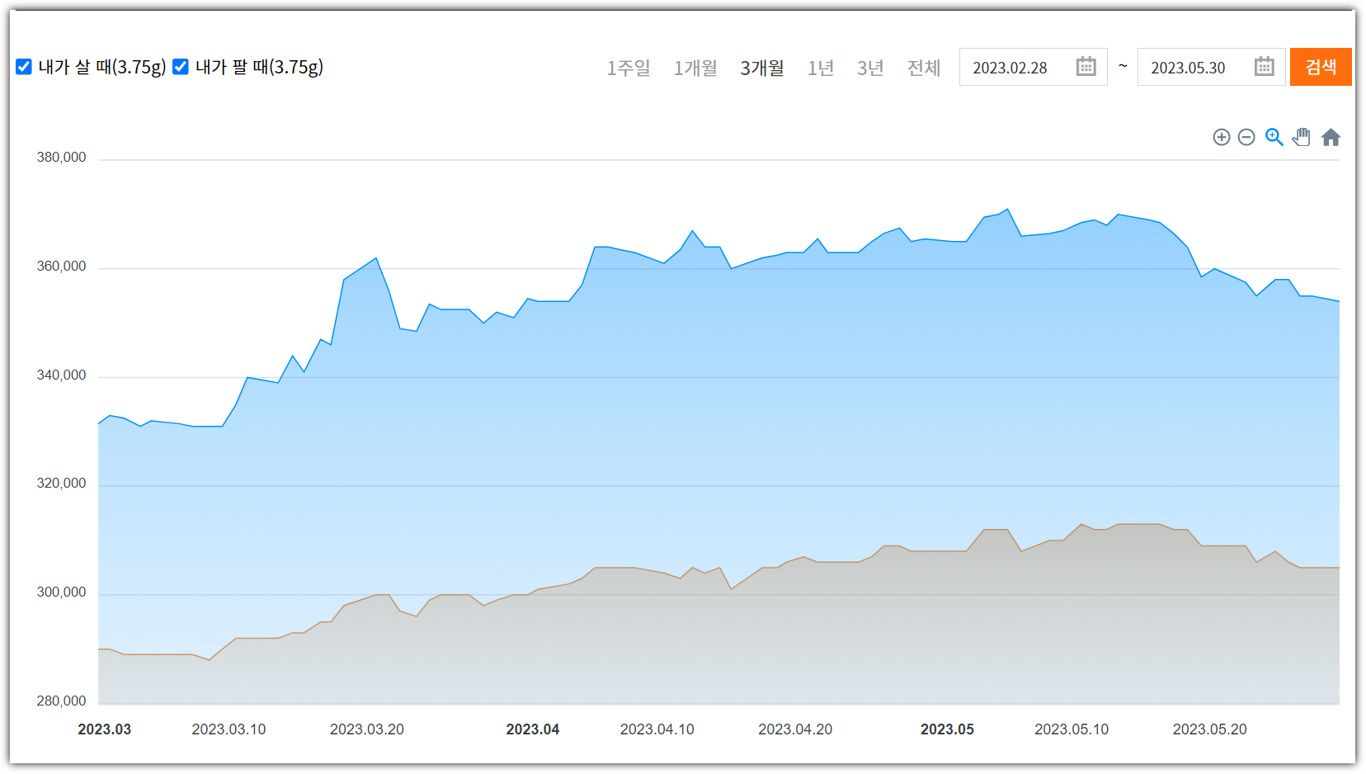Uncheck the 내가 살 때(3.75g) checkbox
This screenshot has width=1366, height=774.
(x=24, y=67)
